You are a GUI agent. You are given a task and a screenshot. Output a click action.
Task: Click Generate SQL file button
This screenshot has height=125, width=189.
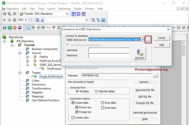145,90
